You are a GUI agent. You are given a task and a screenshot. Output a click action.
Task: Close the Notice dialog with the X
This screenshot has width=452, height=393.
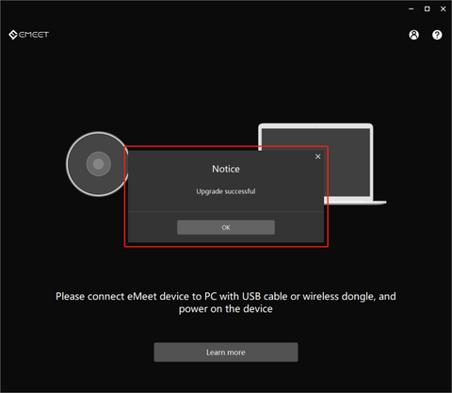pyautogui.click(x=318, y=156)
